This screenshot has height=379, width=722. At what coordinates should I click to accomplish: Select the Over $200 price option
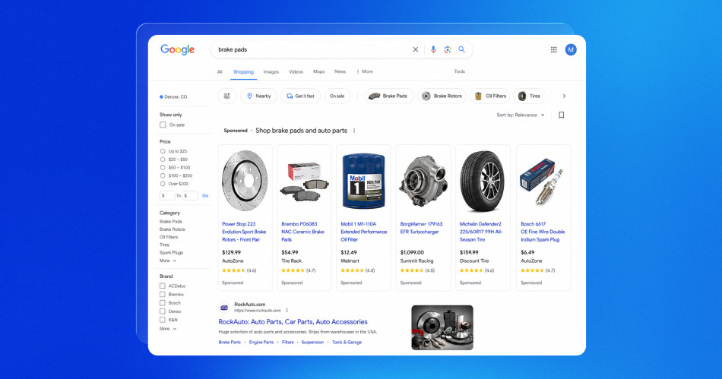[163, 184]
